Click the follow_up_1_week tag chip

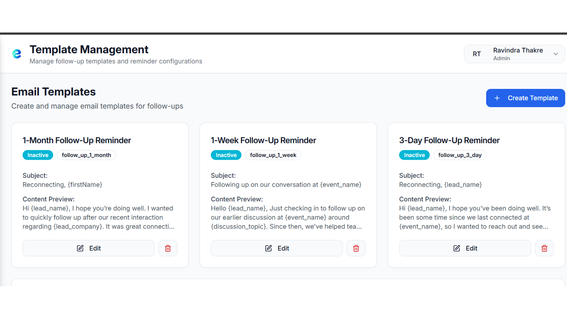coord(273,155)
